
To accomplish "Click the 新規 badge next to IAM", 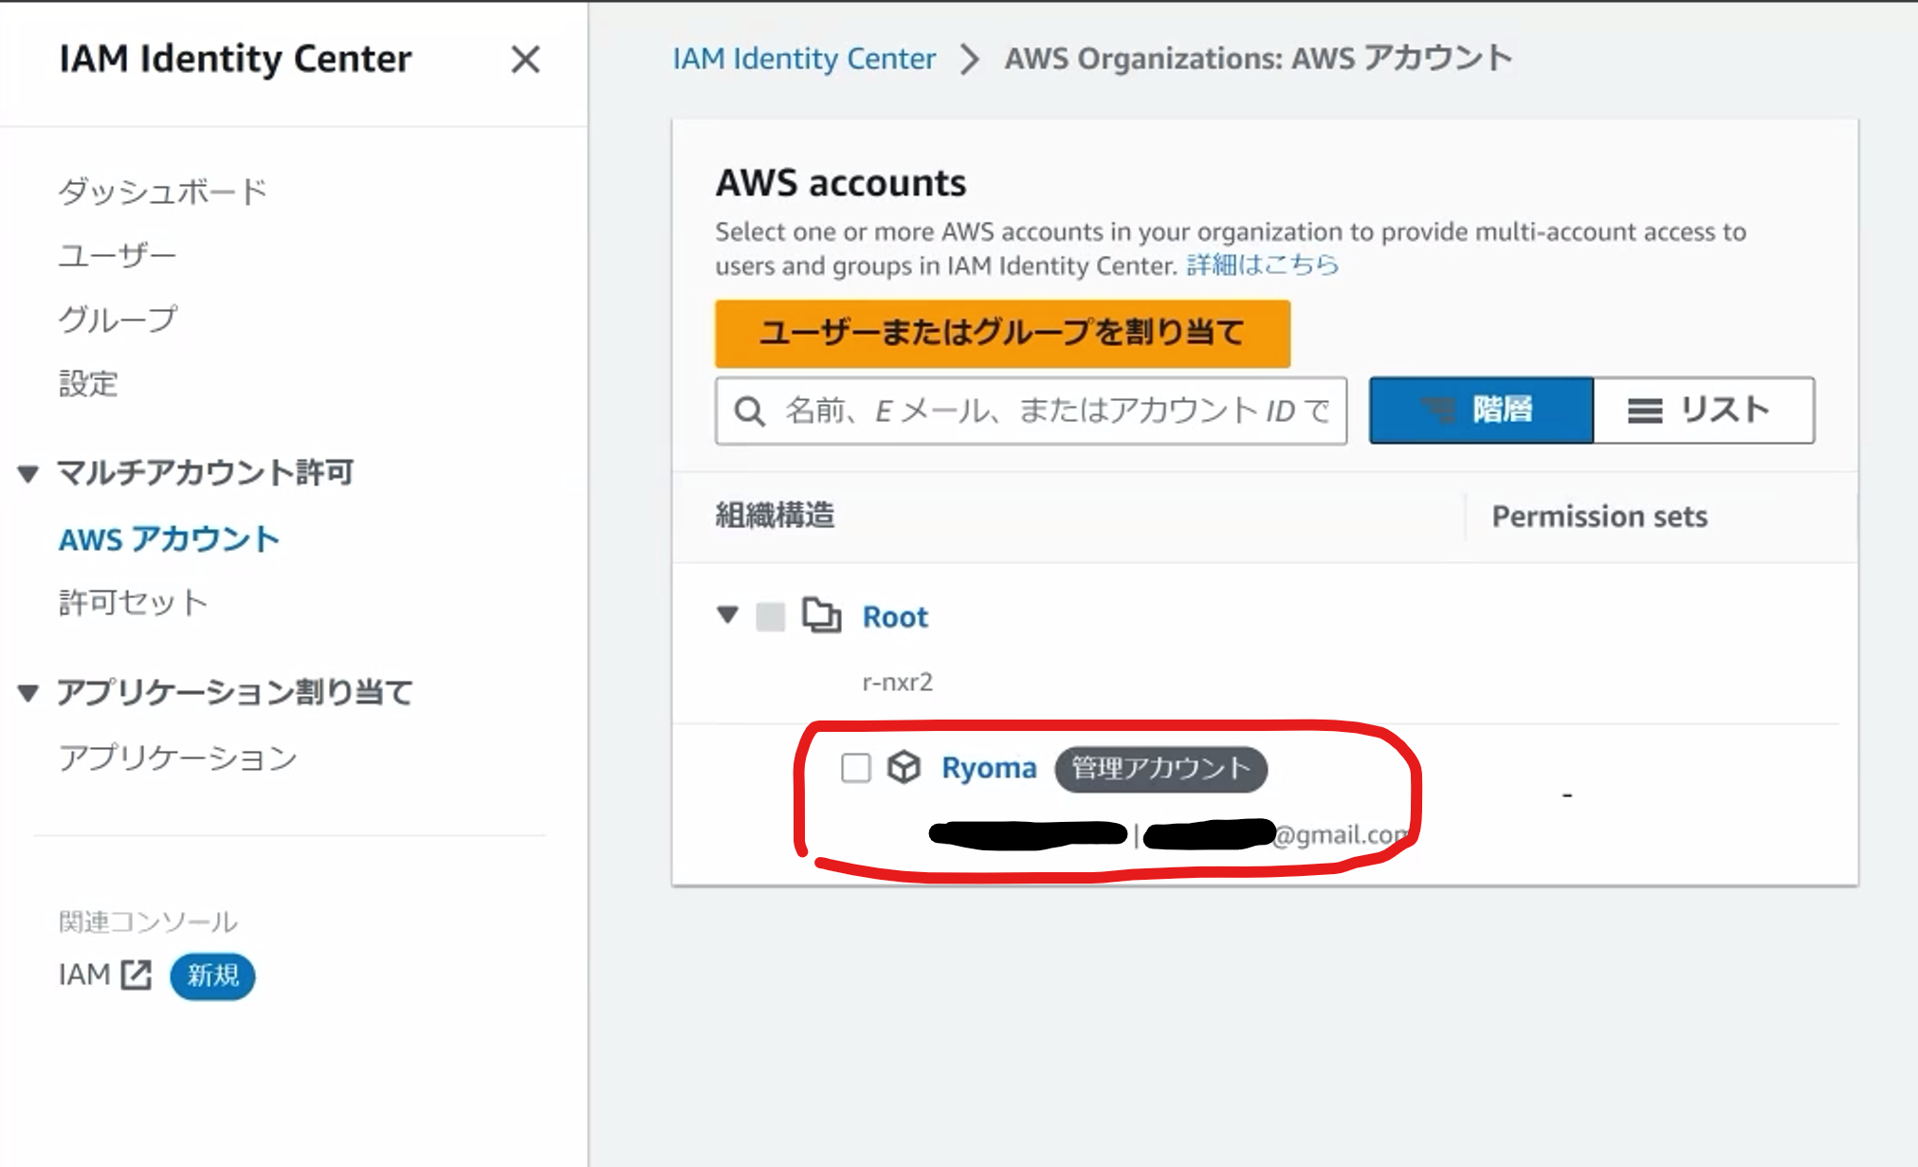I will [212, 976].
